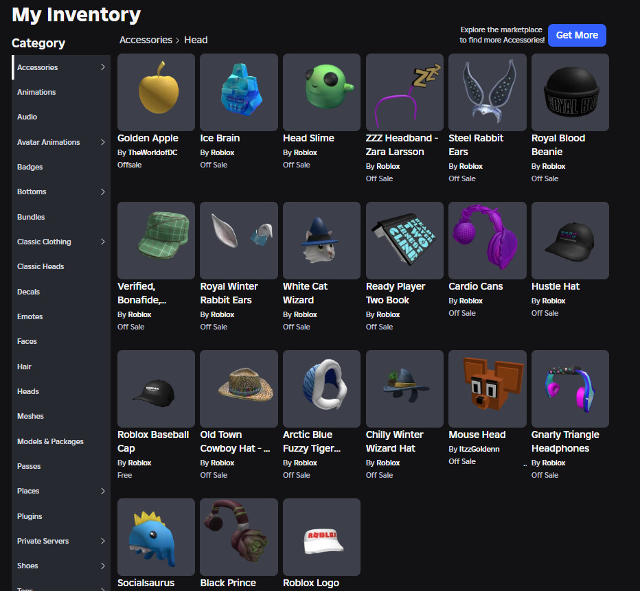Expand the Shoes category chevron
Viewport: 640px width, 591px height.
(x=103, y=566)
